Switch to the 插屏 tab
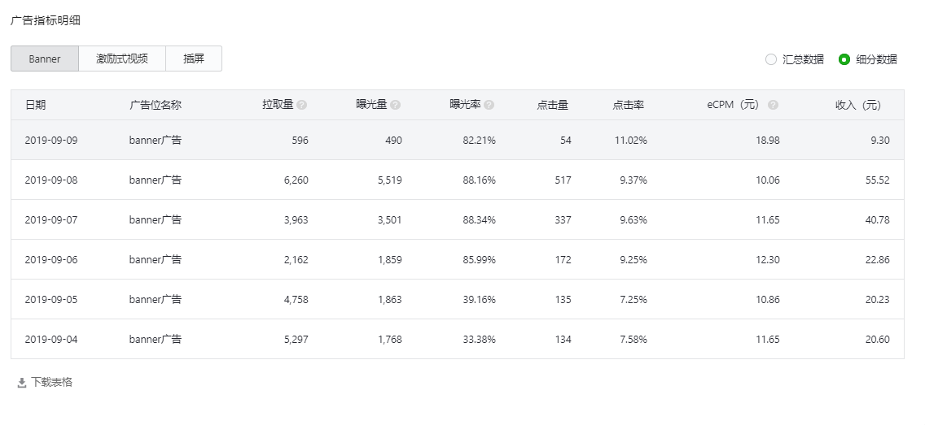The image size is (925, 425). click(194, 59)
